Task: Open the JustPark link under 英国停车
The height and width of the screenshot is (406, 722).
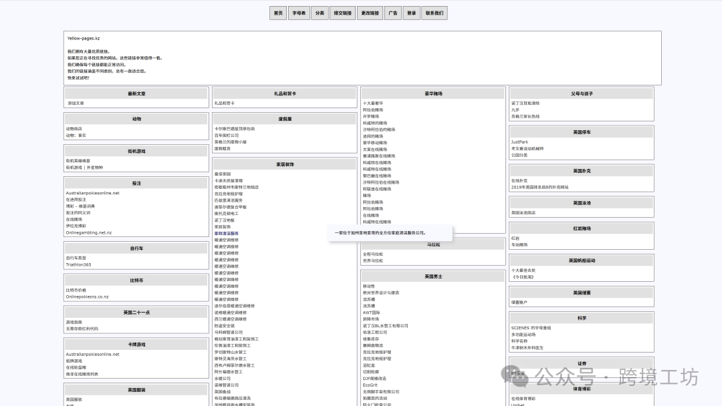Action: coord(519,142)
